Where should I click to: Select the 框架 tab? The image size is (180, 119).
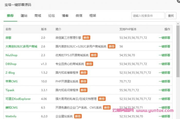[93, 16]
